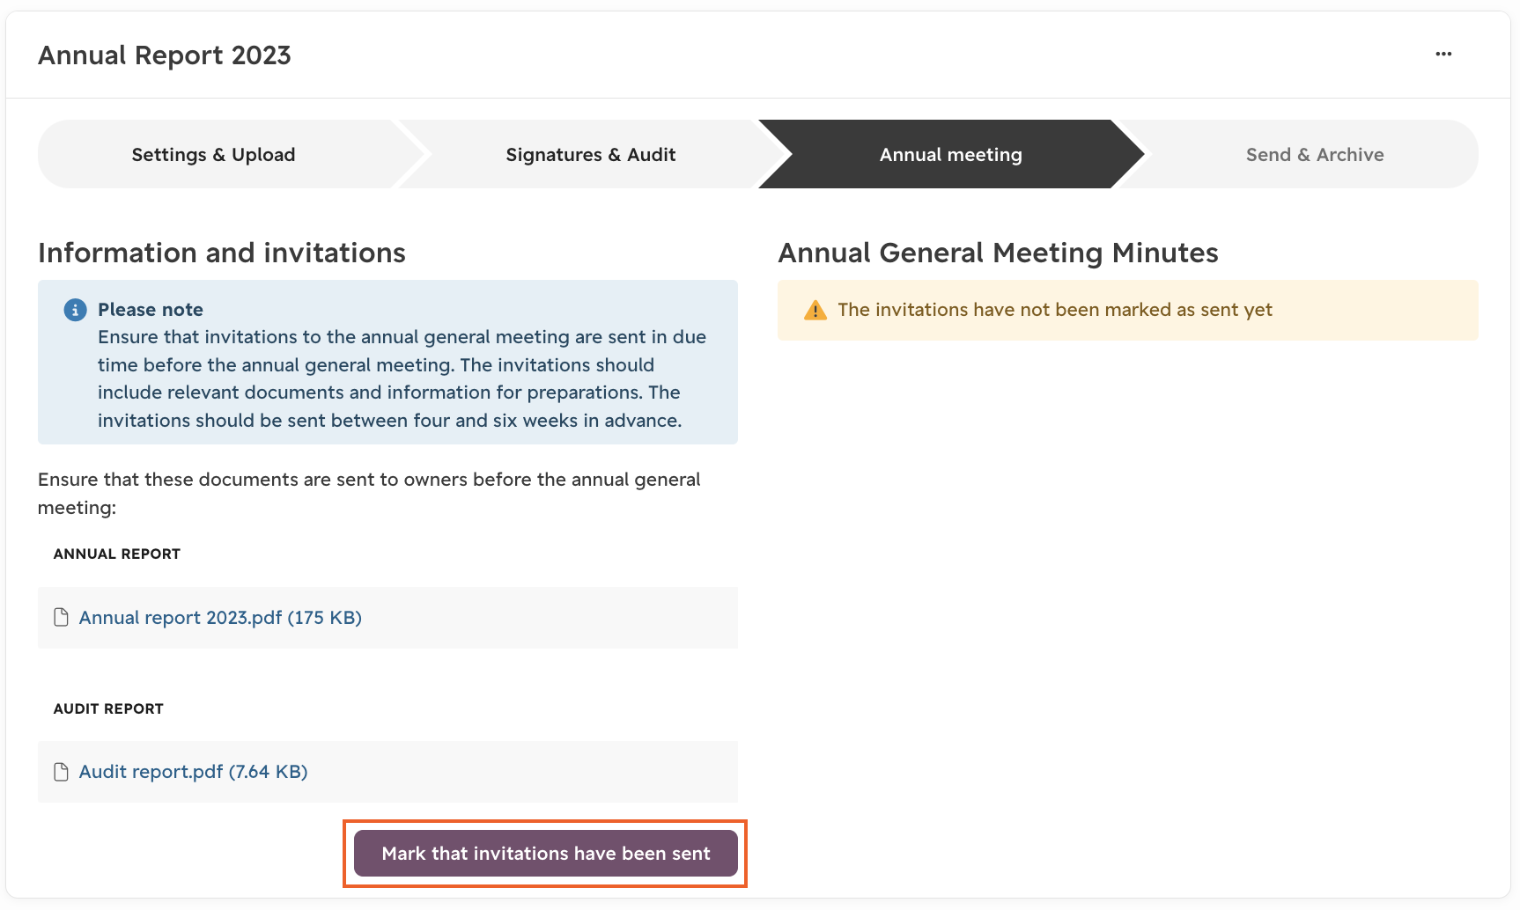Image resolution: width=1520 pixels, height=910 pixels.
Task: Click the Annual General Meeting Minutes heading
Action: 998,253
